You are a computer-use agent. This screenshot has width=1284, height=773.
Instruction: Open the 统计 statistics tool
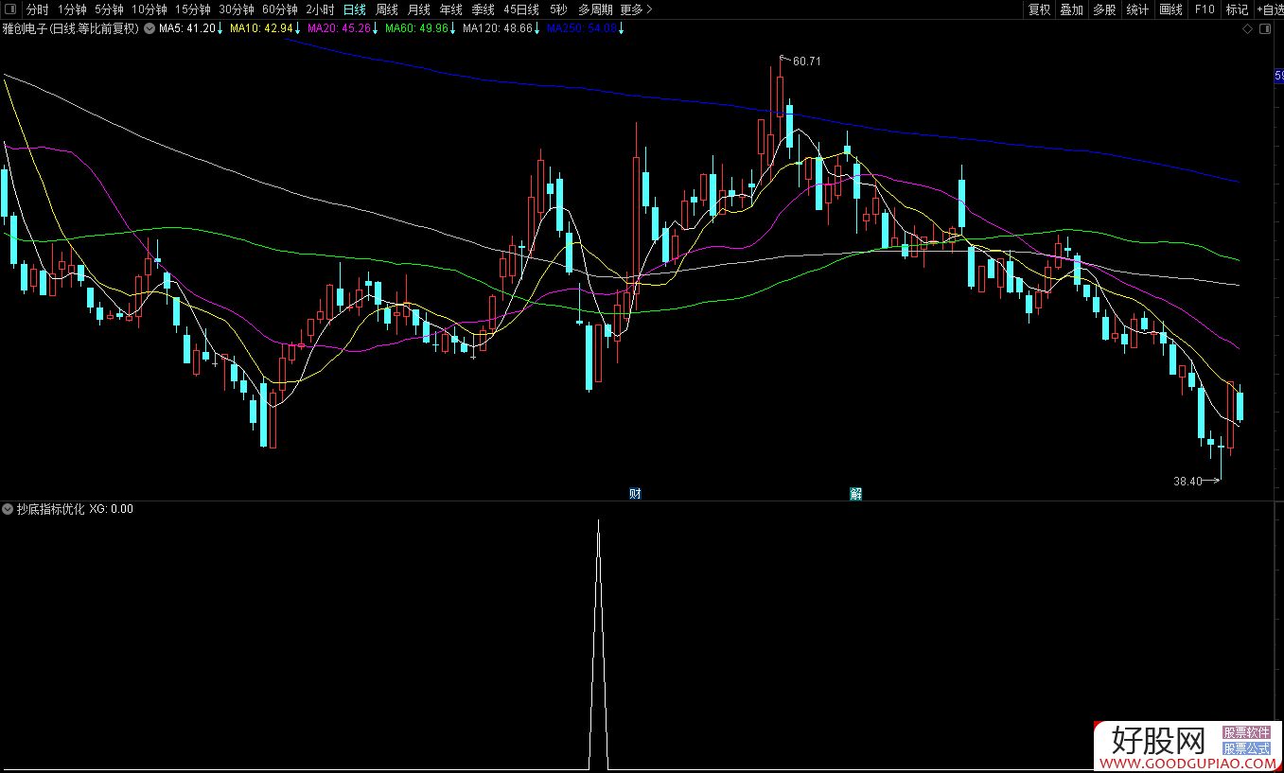tap(1137, 9)
